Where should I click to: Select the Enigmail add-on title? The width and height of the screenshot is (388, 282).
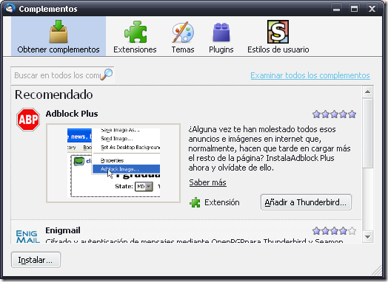click(x=63, y=230)
